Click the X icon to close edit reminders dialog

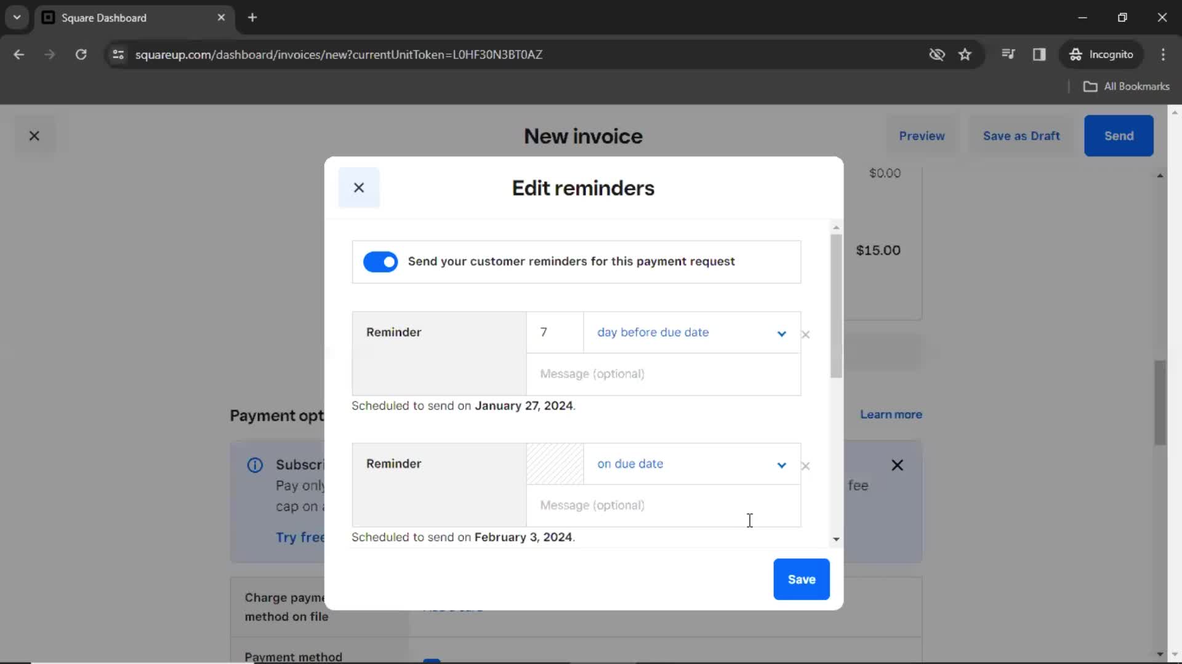tap(359, 188)
